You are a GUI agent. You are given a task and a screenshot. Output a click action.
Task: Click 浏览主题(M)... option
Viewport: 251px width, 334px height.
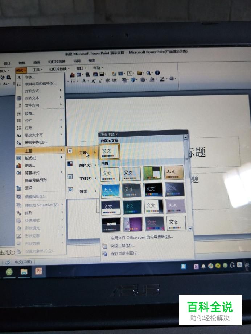[123, 246]
